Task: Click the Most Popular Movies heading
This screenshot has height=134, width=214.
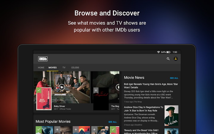Action: (53, 121)
